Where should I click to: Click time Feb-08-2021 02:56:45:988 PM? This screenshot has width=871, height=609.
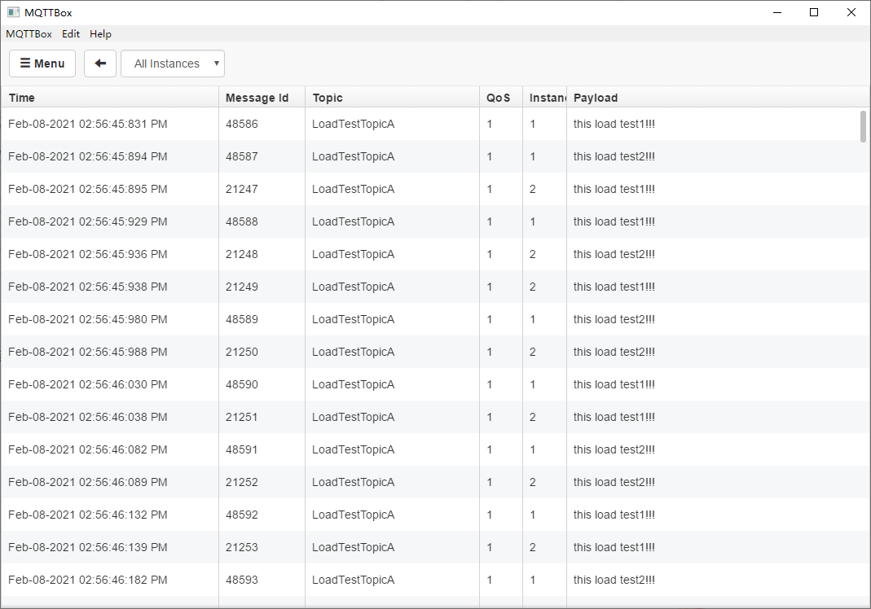click(88, 352)
